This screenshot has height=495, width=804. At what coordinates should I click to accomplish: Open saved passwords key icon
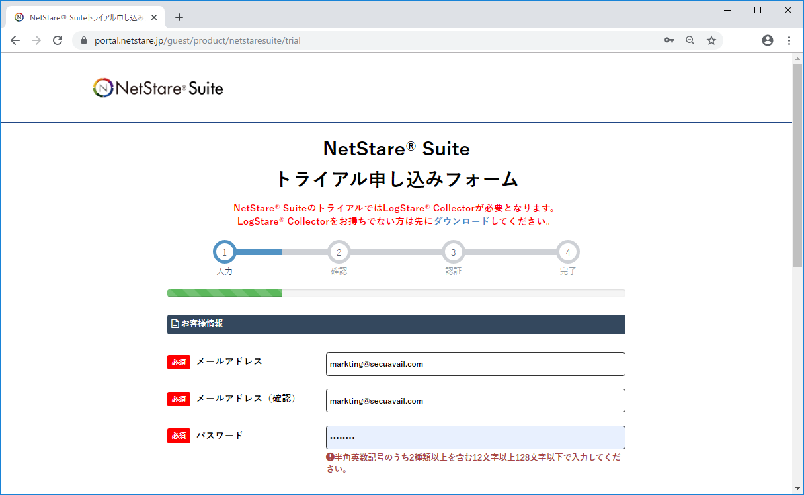669,40
